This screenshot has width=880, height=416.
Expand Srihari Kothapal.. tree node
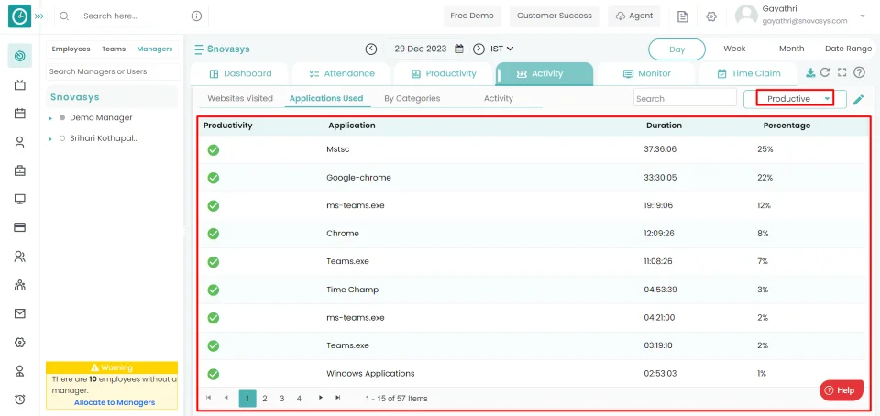click(49, 138)
